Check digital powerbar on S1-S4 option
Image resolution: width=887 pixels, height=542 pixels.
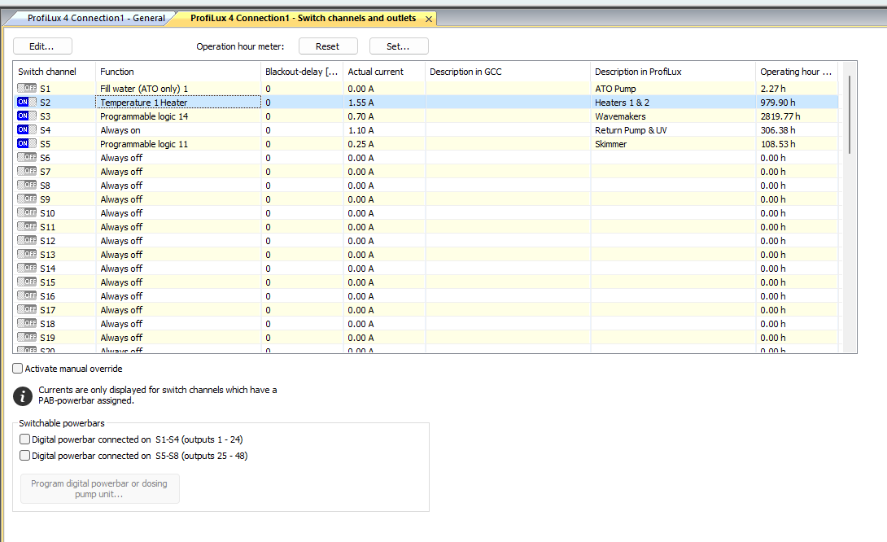tap(25, 439)
